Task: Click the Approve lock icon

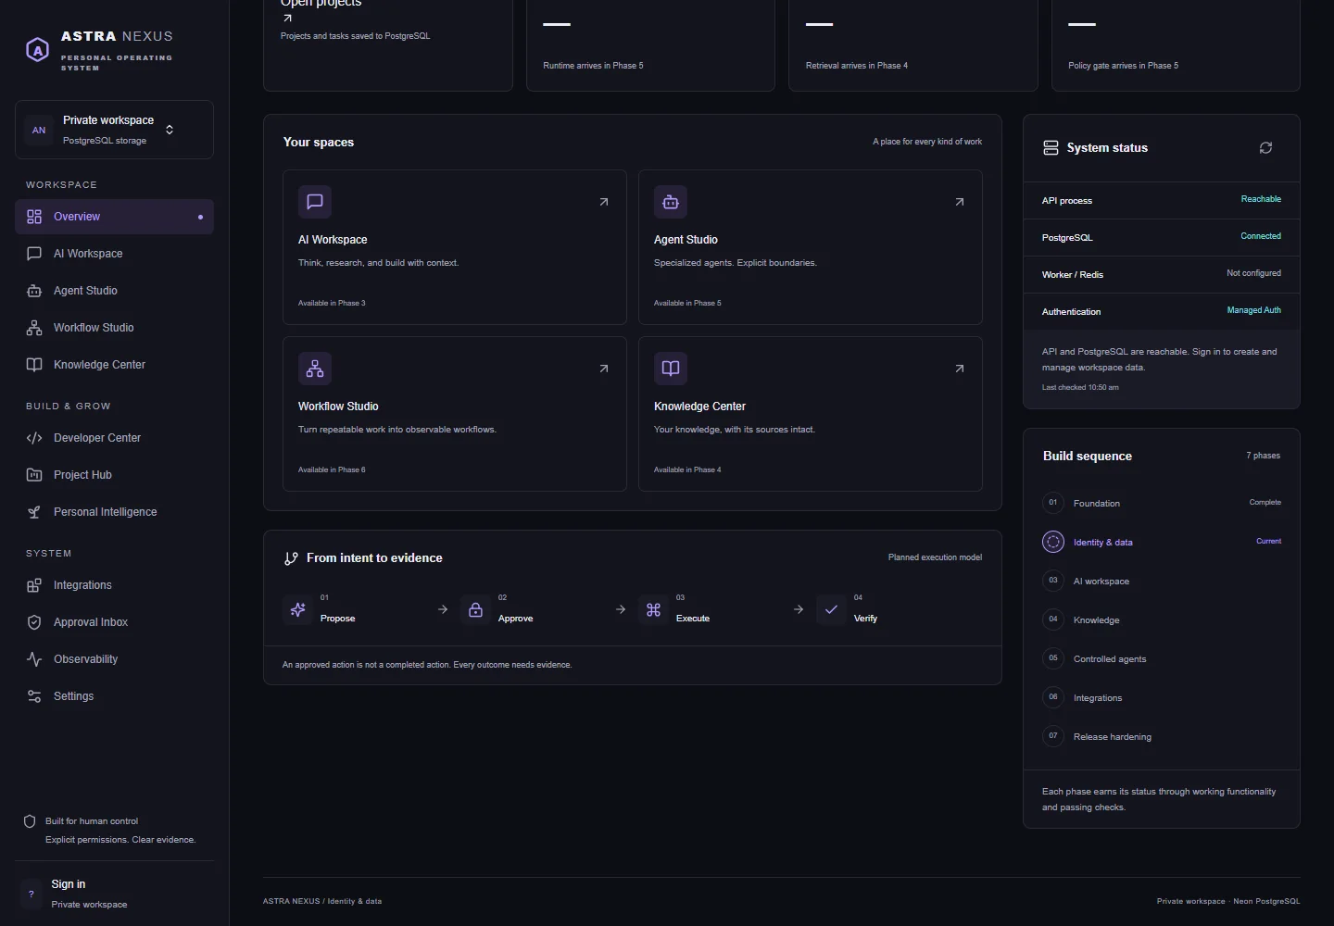Action: coord(475,609)
